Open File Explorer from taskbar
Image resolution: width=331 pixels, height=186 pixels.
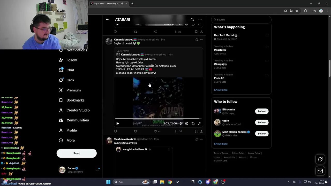coord(162,182)
